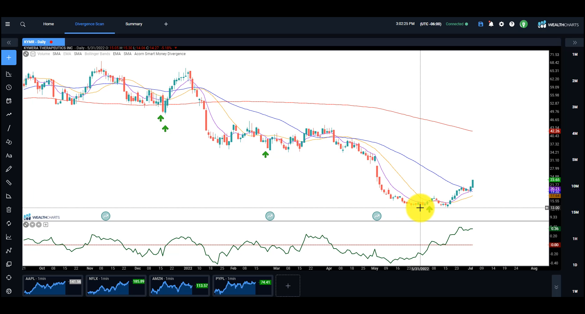Toggle the first SMA indicator label
Screen dimensions: 585x314
[56, 54]
